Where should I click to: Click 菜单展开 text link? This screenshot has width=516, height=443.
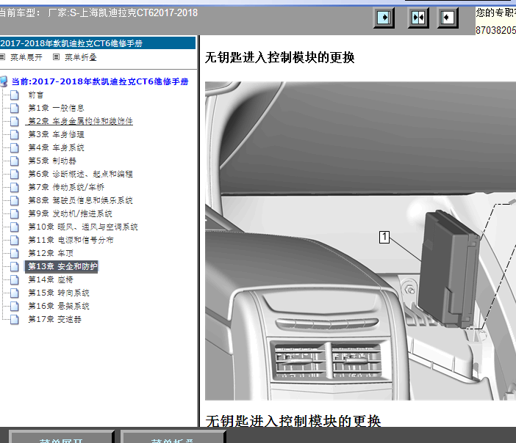[26, 57]
